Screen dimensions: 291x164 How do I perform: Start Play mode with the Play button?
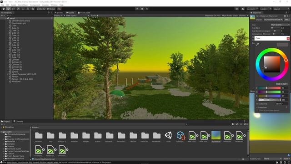pos(137,9)
